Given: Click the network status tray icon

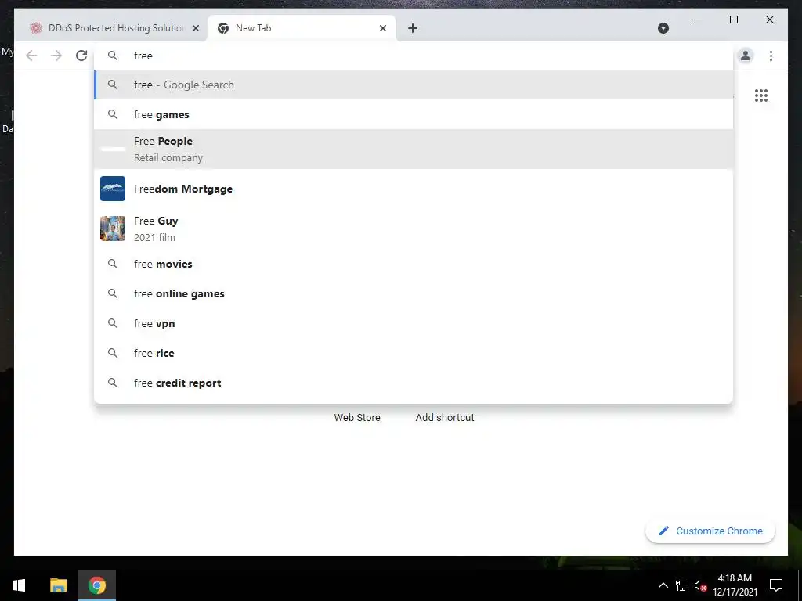Looking at the screenshot, I should [682, 585].
